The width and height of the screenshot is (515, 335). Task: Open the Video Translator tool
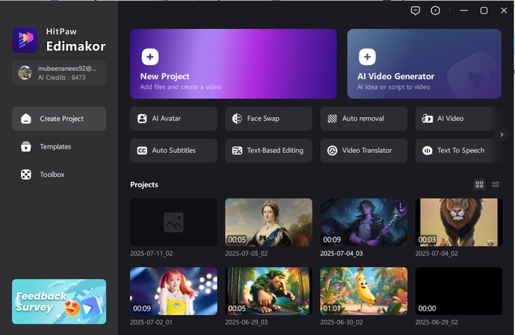[x=363, y=151]
